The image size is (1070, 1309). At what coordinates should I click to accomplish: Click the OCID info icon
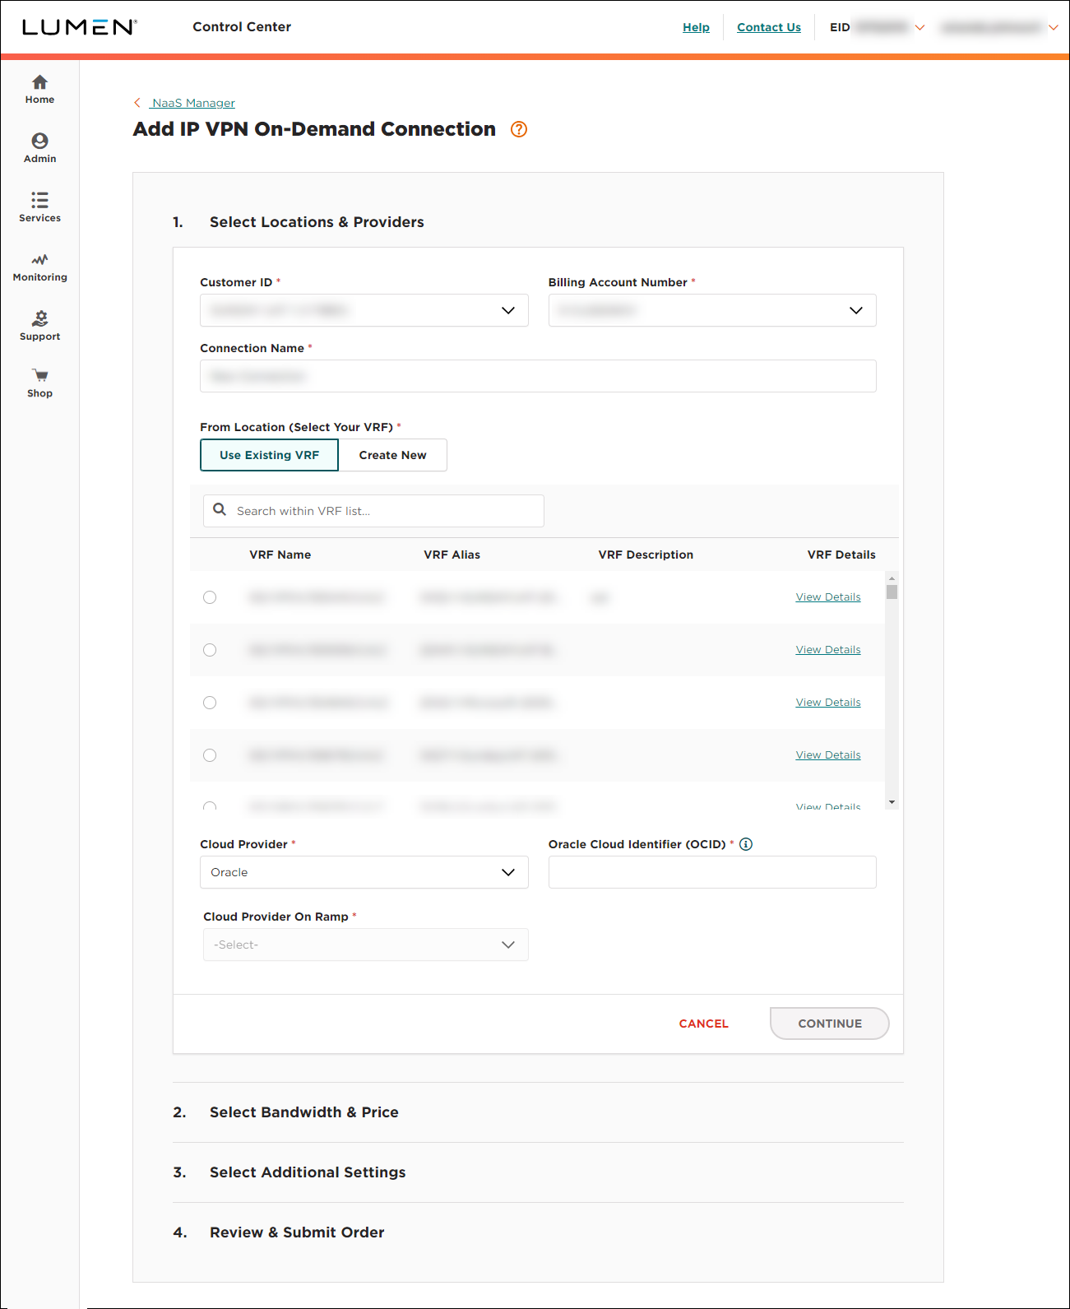pos(746,844)
